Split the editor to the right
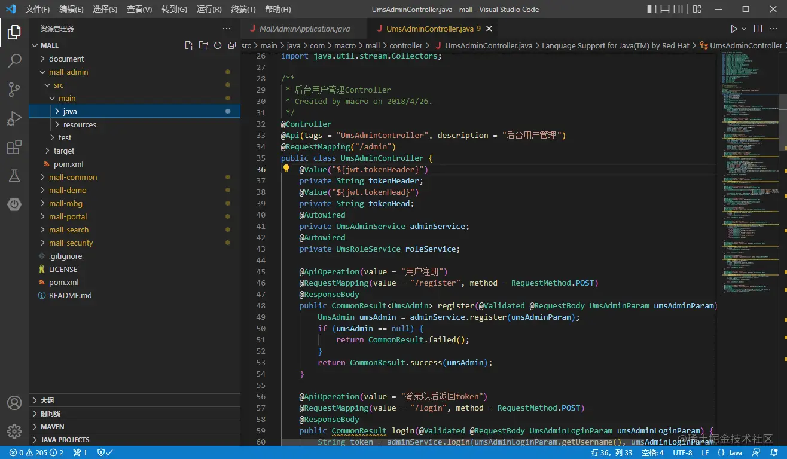Viewport: 787px width, 459px height. click(758, 29)
